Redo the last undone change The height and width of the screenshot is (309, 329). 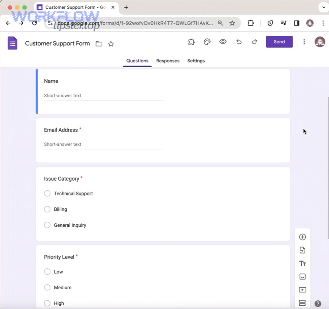[x=254, y=42]
